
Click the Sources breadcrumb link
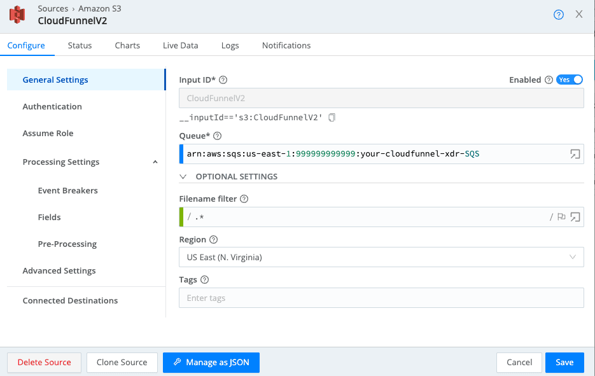pyautogui.click(x=53, y=8)
